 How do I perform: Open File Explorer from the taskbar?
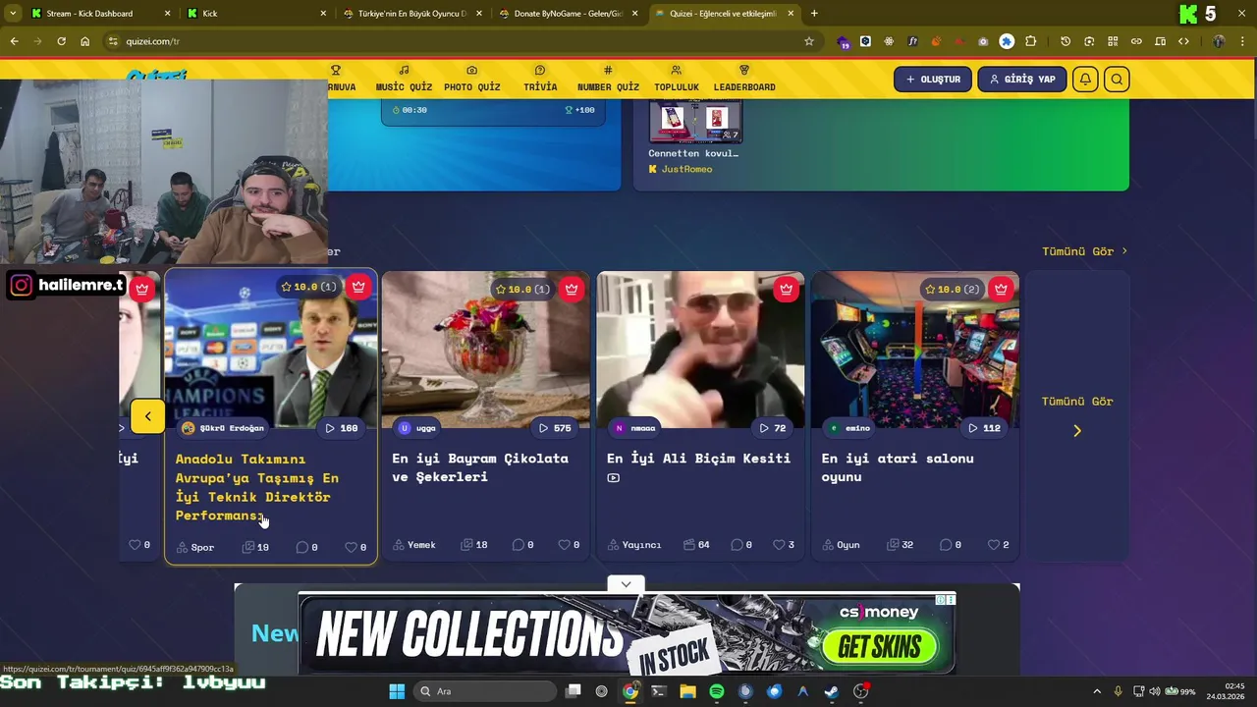[x=688, y=691]
